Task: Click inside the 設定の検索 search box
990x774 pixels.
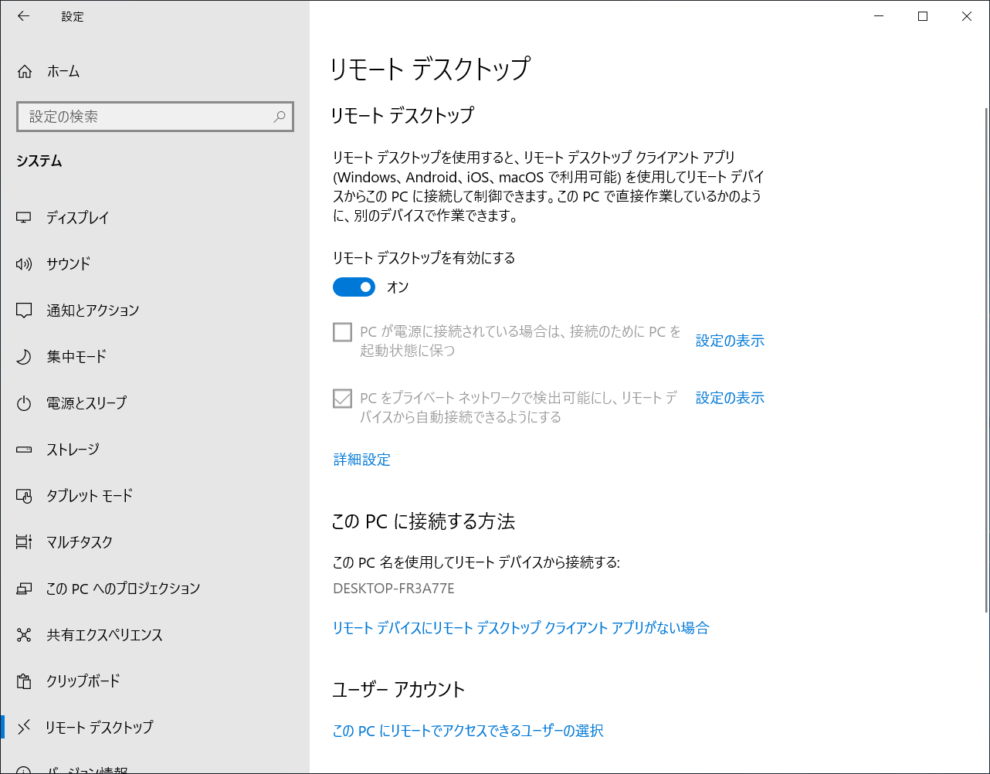Action: [x=154, y=116]
